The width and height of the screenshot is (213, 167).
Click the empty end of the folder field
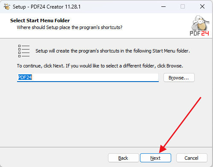pyautogui.click(x=95, y=78)
